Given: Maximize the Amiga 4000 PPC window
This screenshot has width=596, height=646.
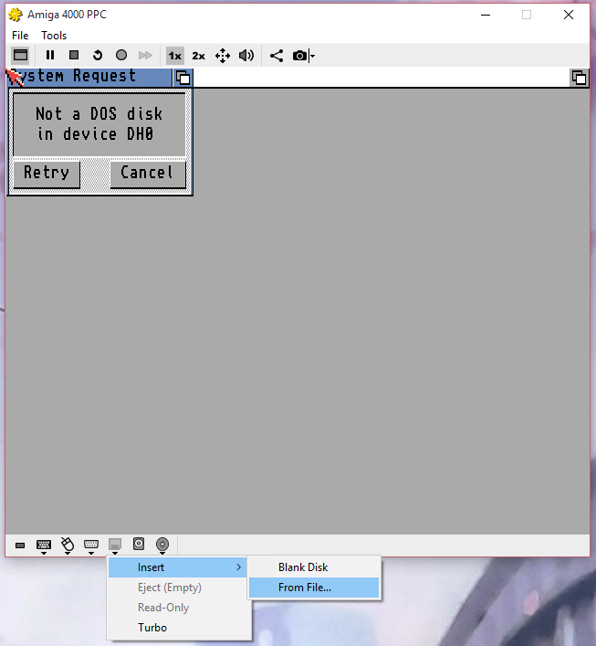Looking at the screenshot, I should click(x=527, y=15).
